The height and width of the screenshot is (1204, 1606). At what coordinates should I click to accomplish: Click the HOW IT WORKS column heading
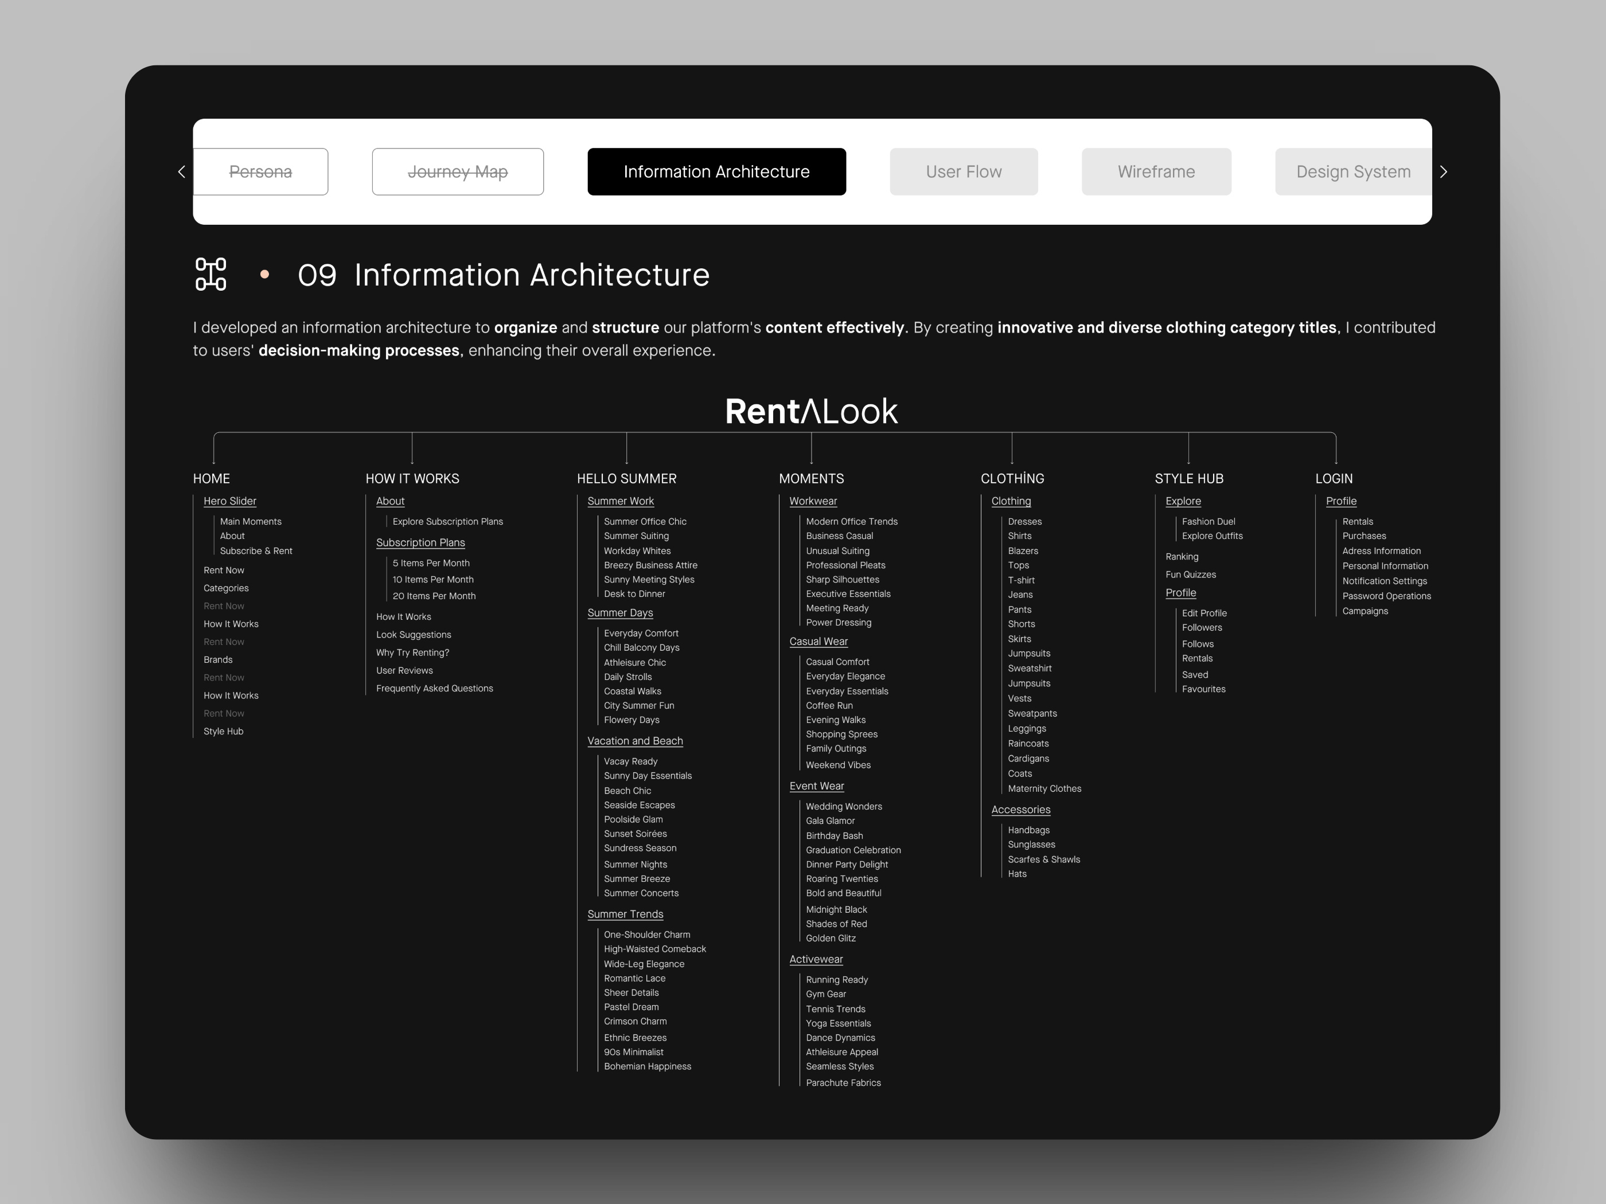click(412, 479)
